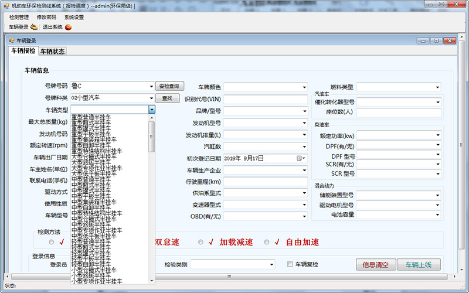Open the DPF(有/无) dropdown
Viewport: 469px width, 293px height.
pos(437,145)
